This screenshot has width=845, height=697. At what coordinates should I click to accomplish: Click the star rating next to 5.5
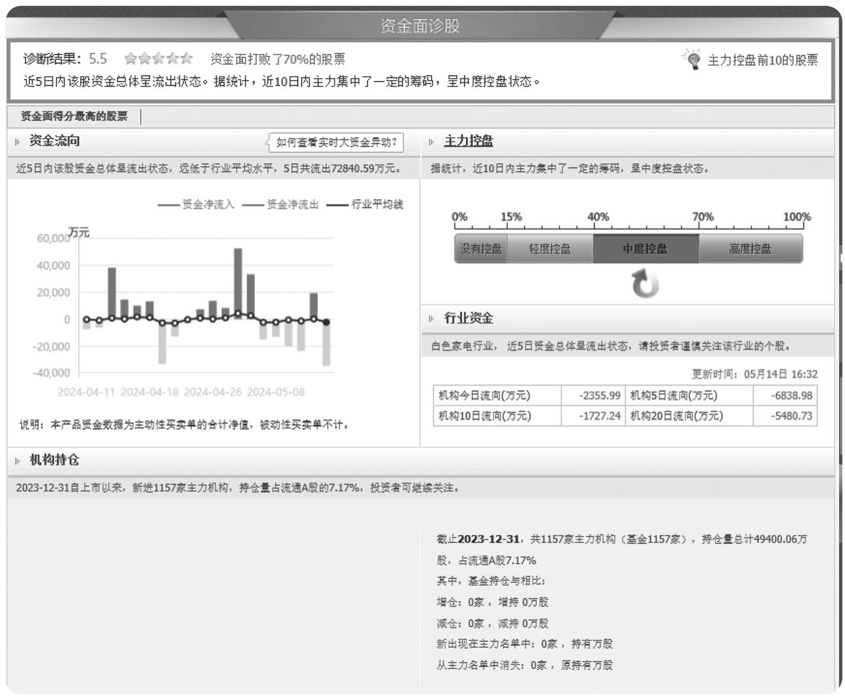click(158, 59)
